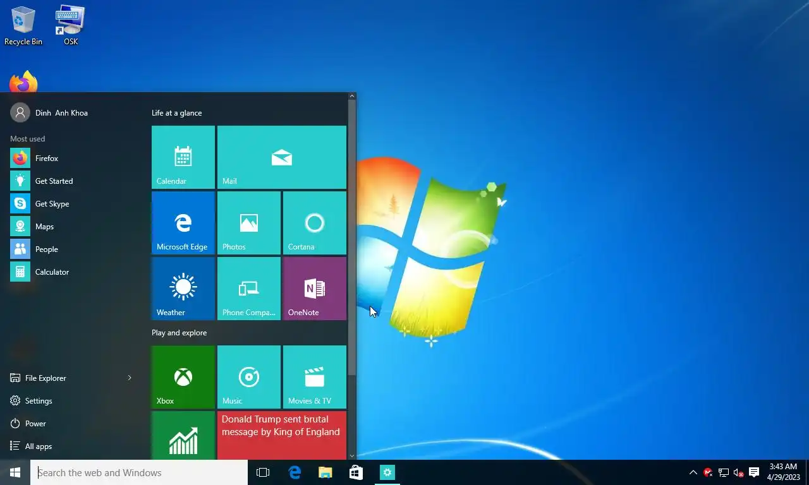Open the Store from the taskbar
Viewport: 809px width, 485px height.
pyautogui.click(x=356, y=472)
